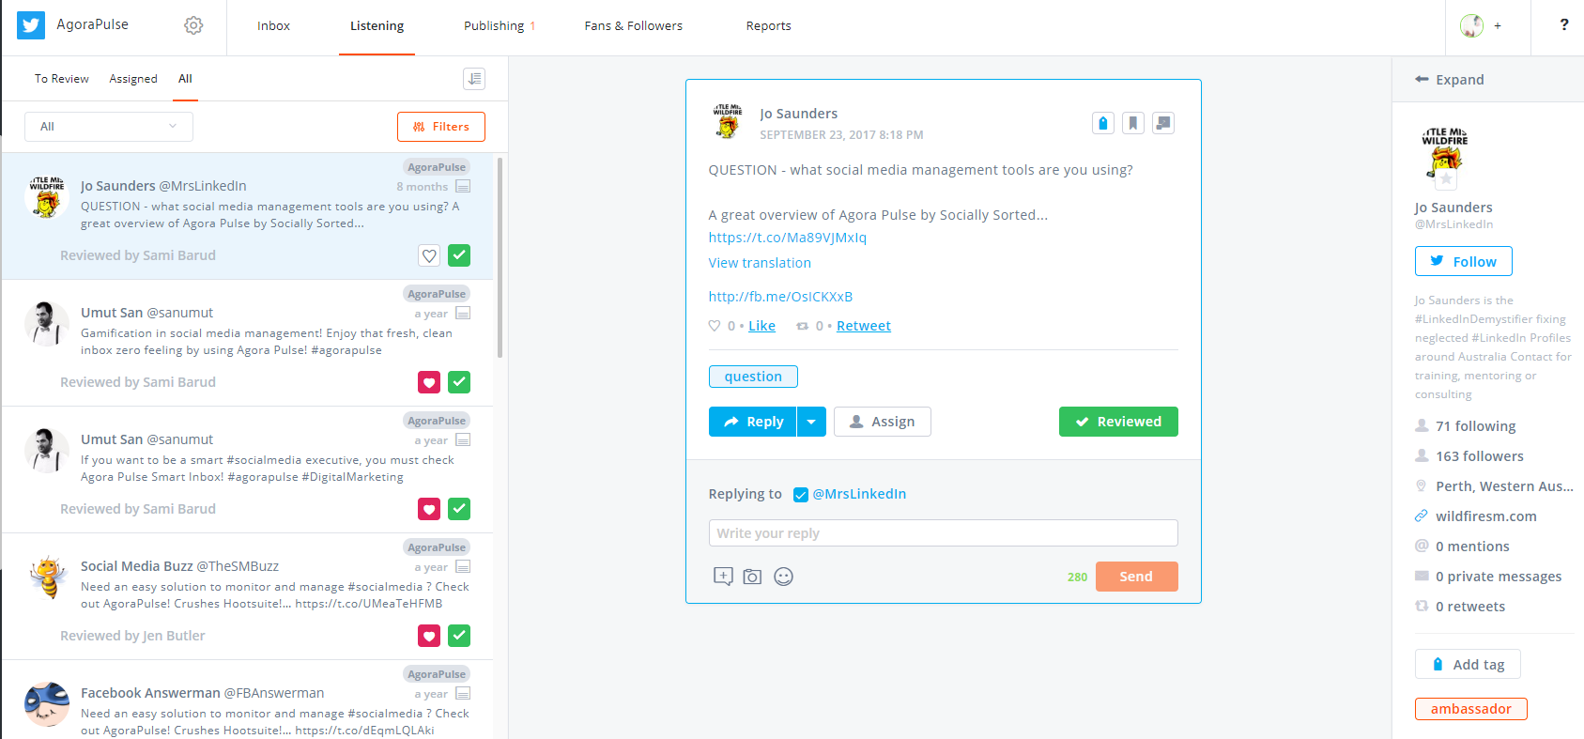Click note icon on Social Media Buzz item
The height and width of the screenshot is (739, 1584).
(x=463, y=567)
